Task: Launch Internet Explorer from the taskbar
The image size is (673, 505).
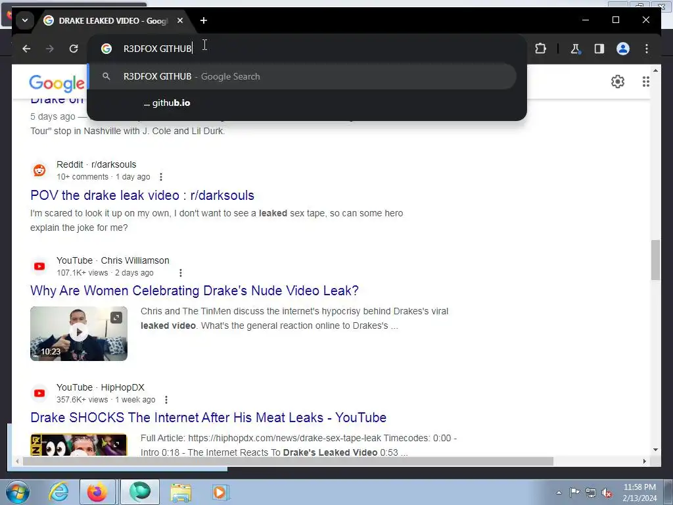Action: pyautogui.click(x=58, y=492)
